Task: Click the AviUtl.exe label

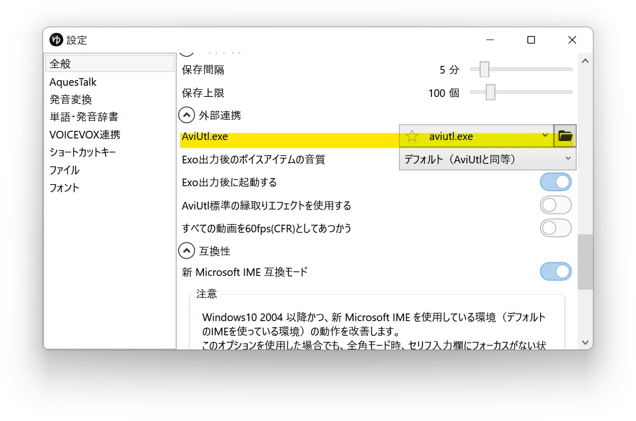Action: [205, 136]
